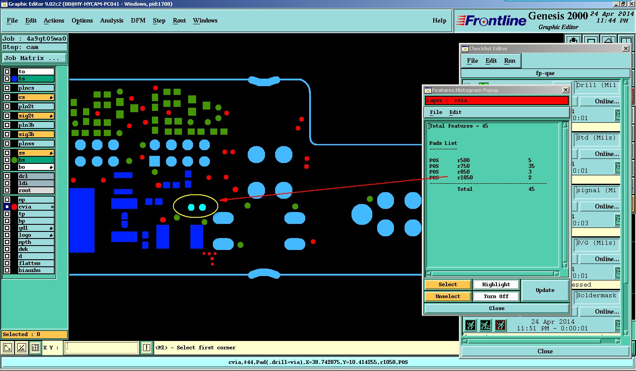Click the small grid icon on cvia layer

[x=52, y=207]
